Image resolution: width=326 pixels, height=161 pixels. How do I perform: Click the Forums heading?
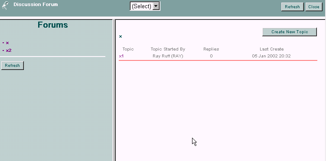(x=53, y=25)
